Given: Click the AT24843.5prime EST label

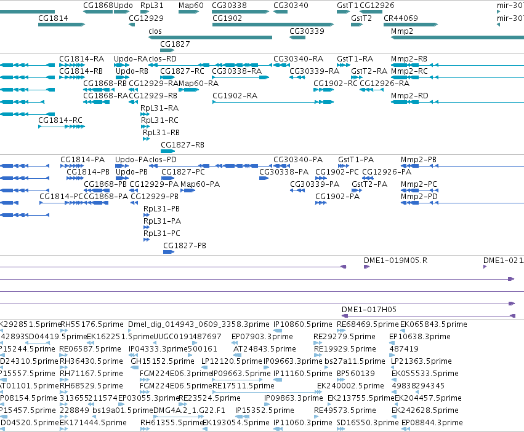Looking at the screenshot, I should click(265, 349).
